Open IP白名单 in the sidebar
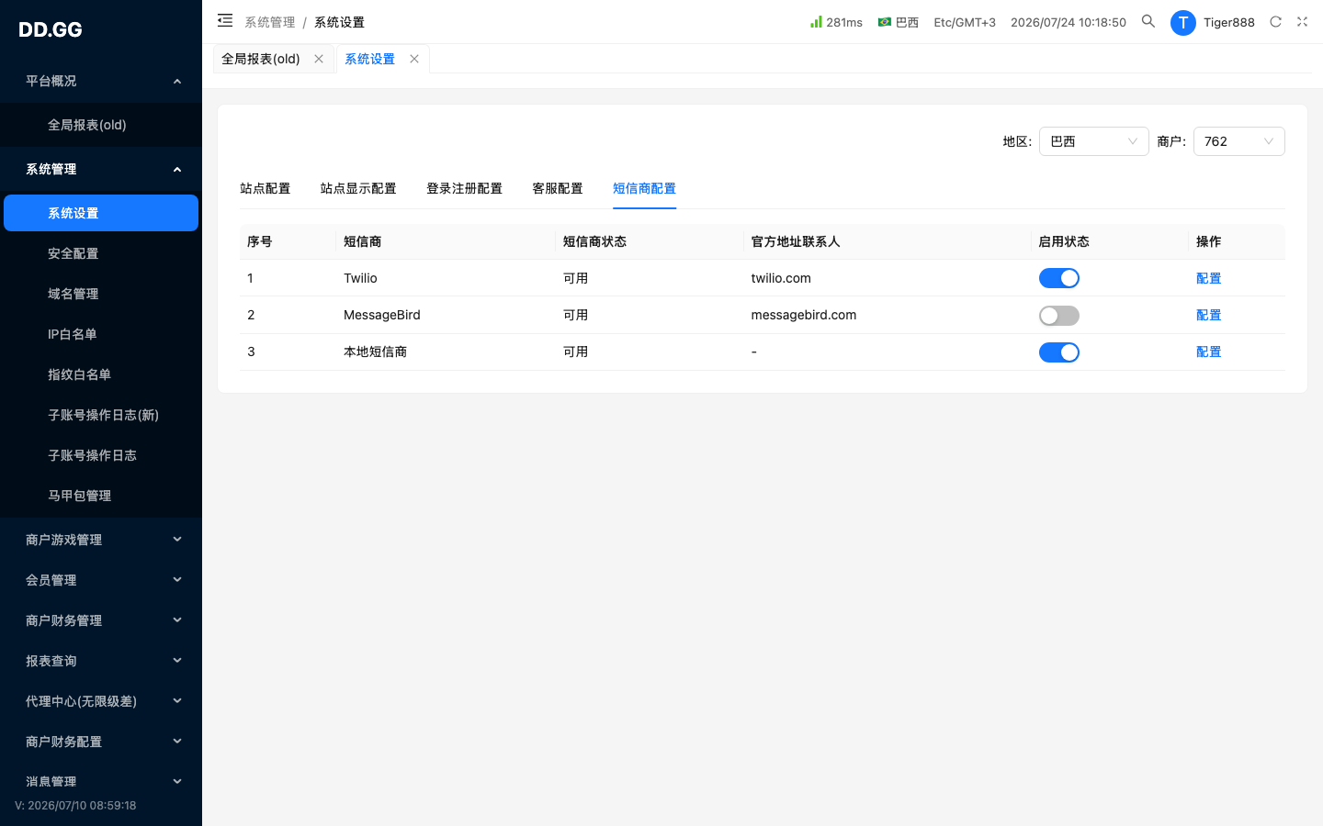1323x826 pixels. click(x=101, y=334)
